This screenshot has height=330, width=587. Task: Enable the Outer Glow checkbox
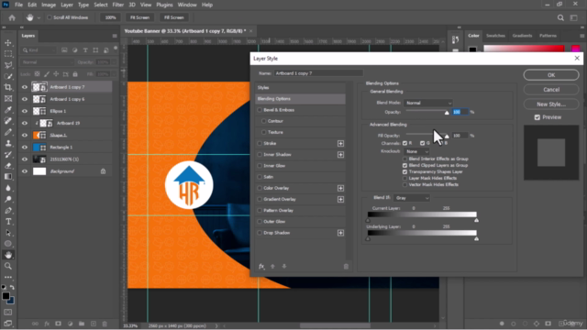pyautogui.click(x=260, y=222)
